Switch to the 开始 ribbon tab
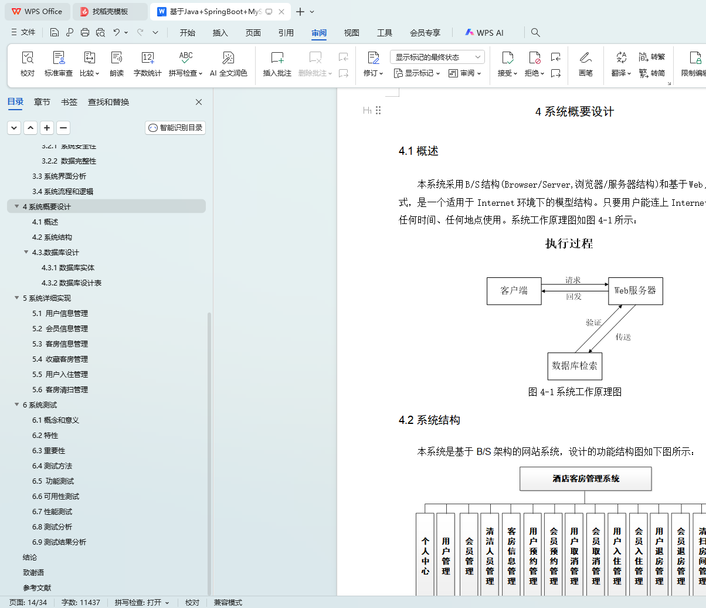The image size is (706, 608). coord(188,33)
